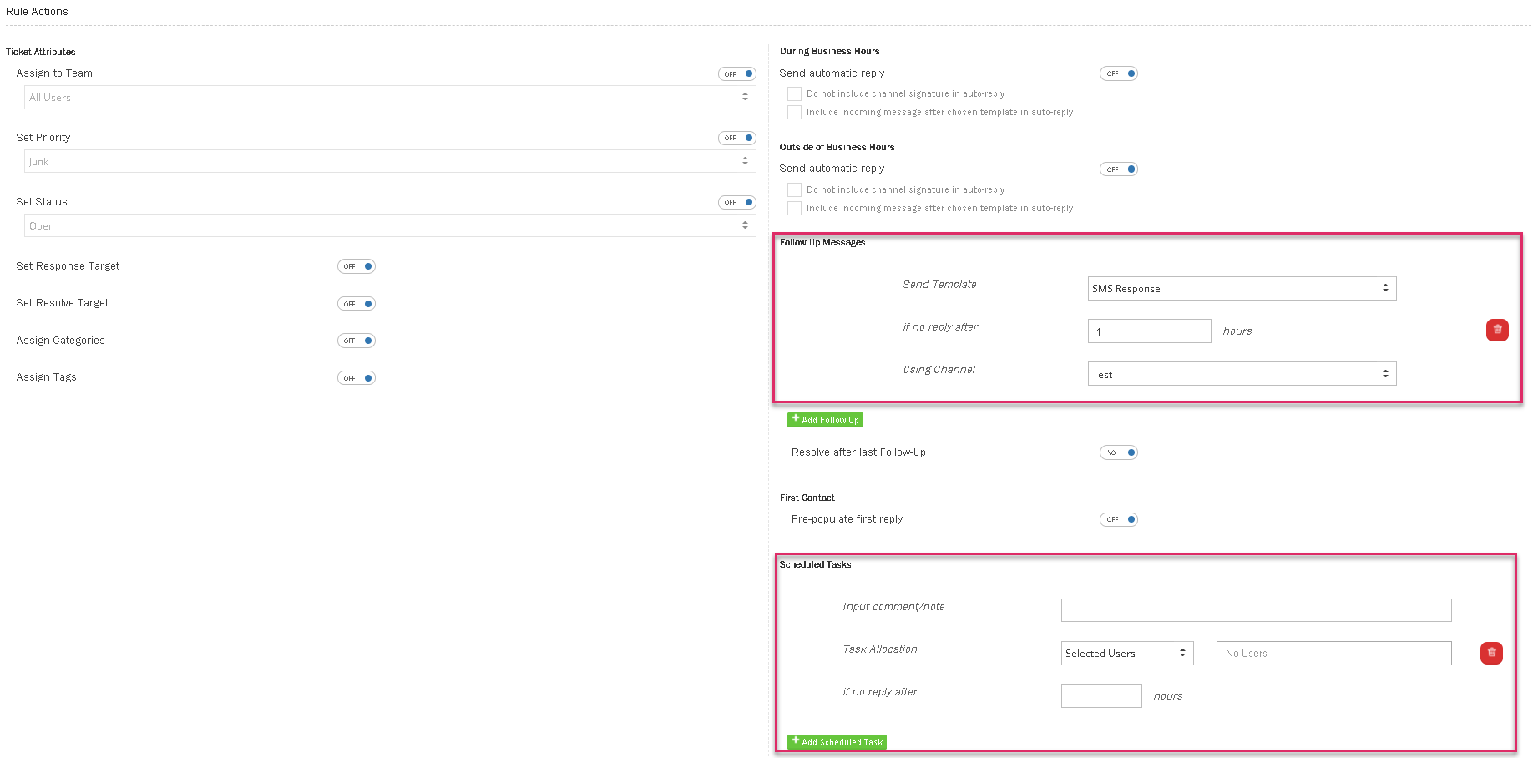
Task: Open the Send Template dropdown
Action: [1241, 289]
